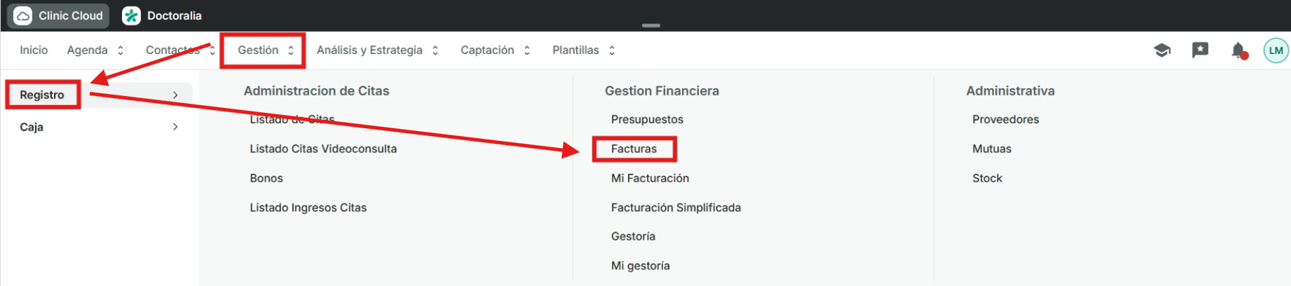Click the top bar drag handle
This screenshot has height=286, width=1291.
tap(651, 26)
